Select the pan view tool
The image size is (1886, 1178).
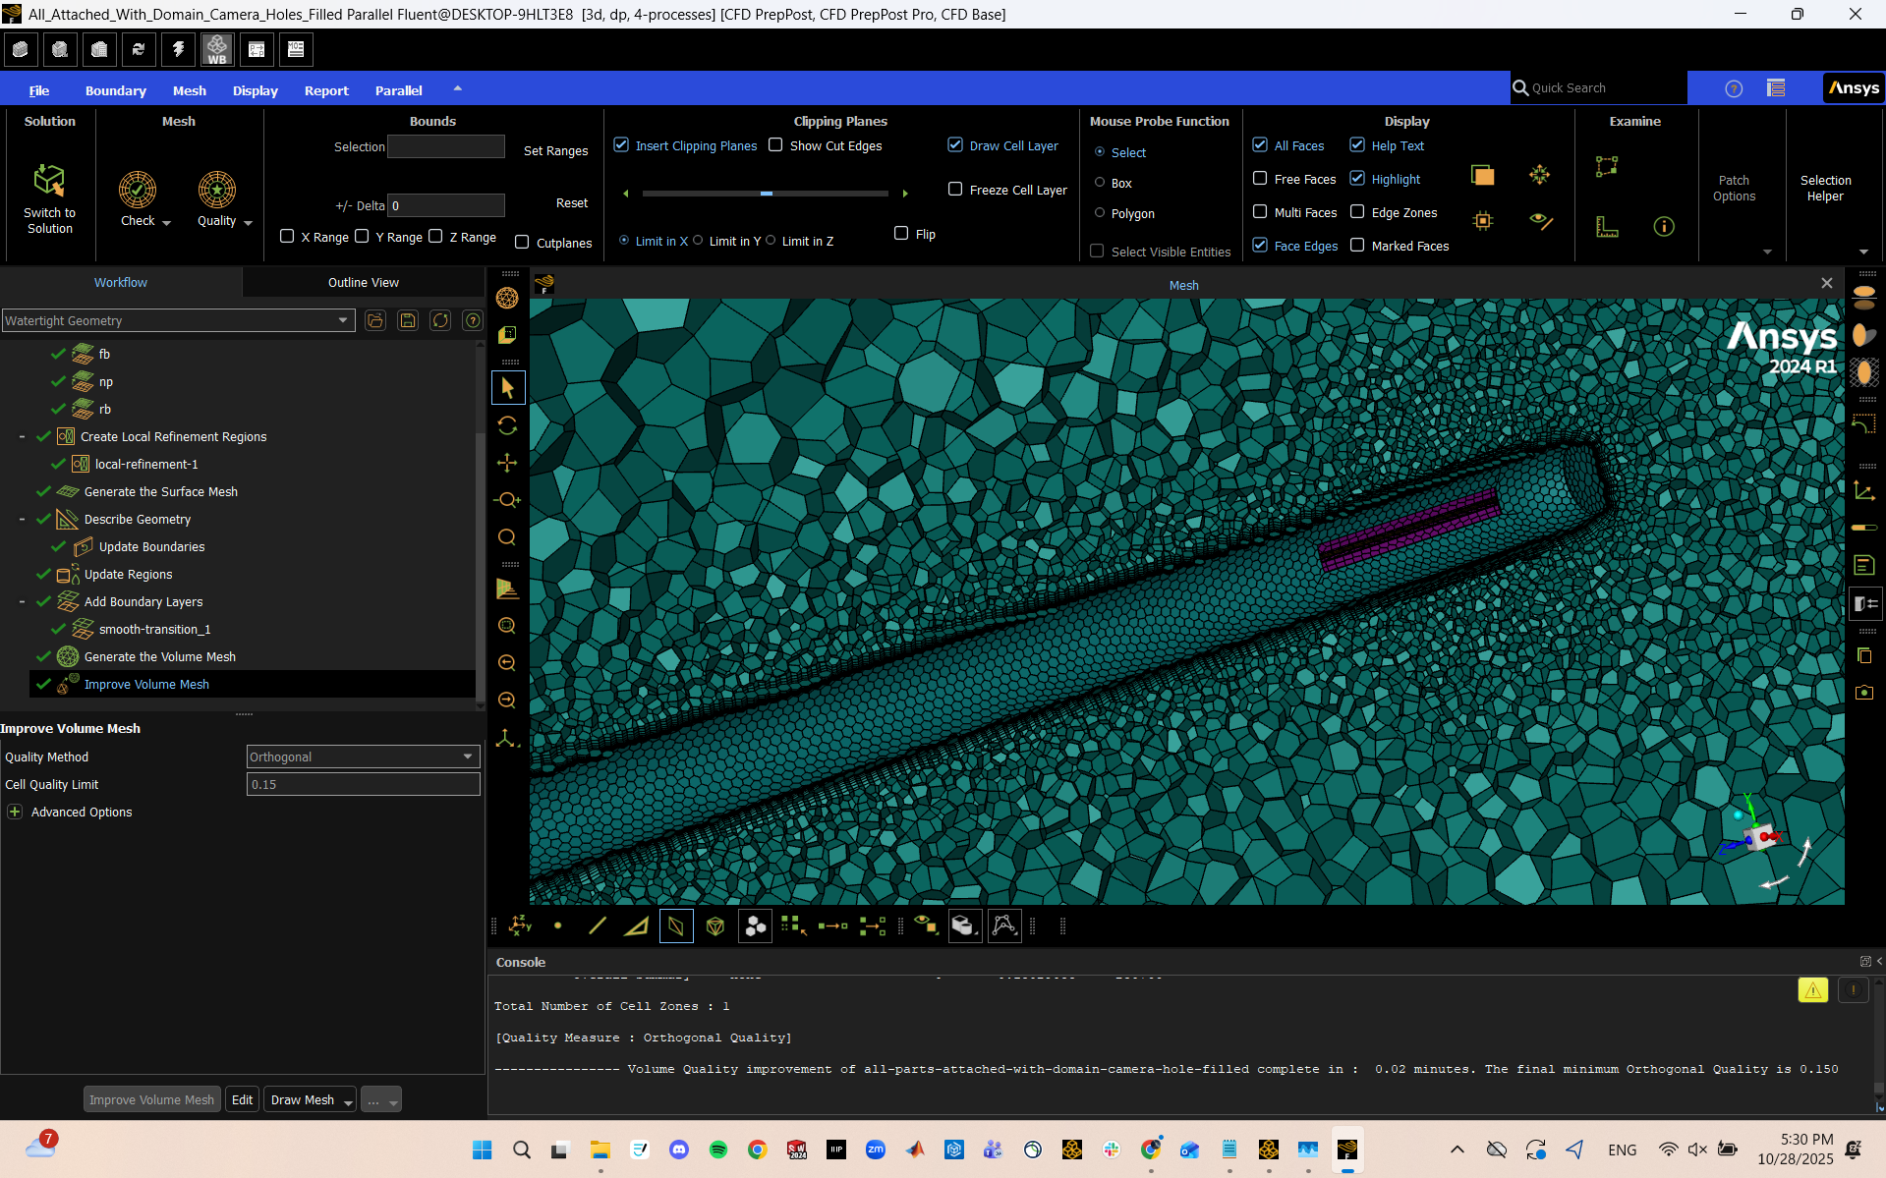pos(508,463)
